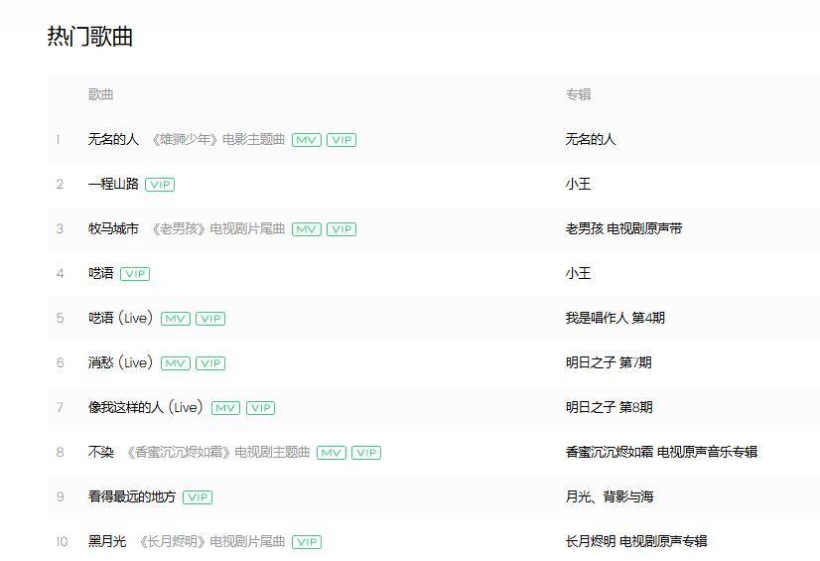Open album 月光、背影与海

[610, 496]
